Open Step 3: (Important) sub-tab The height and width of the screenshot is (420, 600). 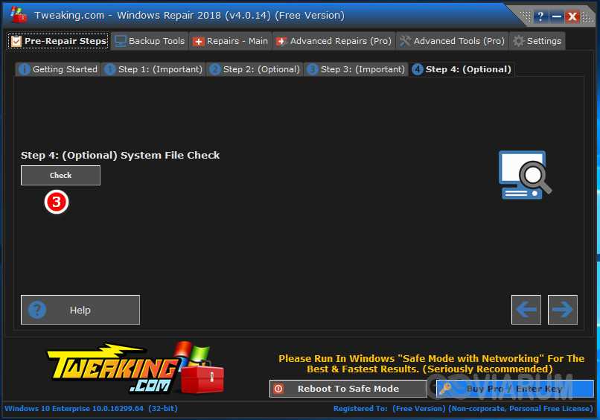click(x=356, y=69)
